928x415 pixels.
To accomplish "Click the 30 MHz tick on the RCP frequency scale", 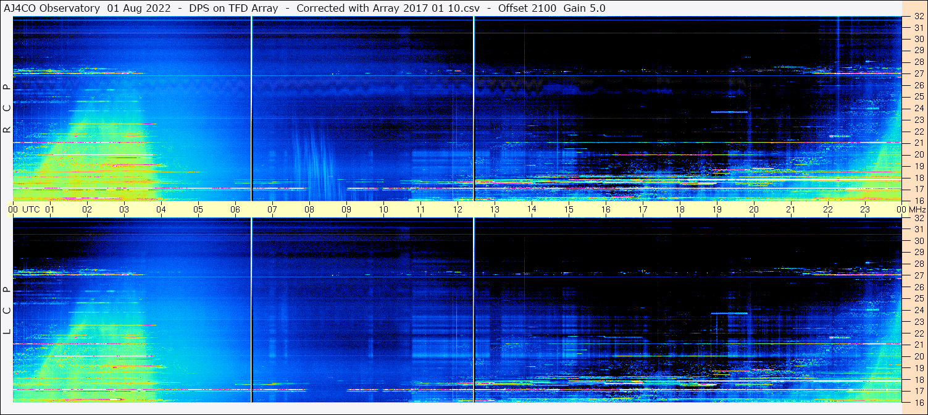I will click(x=918, y=39).
